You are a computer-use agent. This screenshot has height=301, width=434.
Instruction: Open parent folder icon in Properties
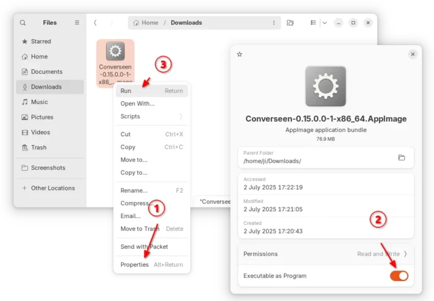pyautogui.click(x=401, y=157)
